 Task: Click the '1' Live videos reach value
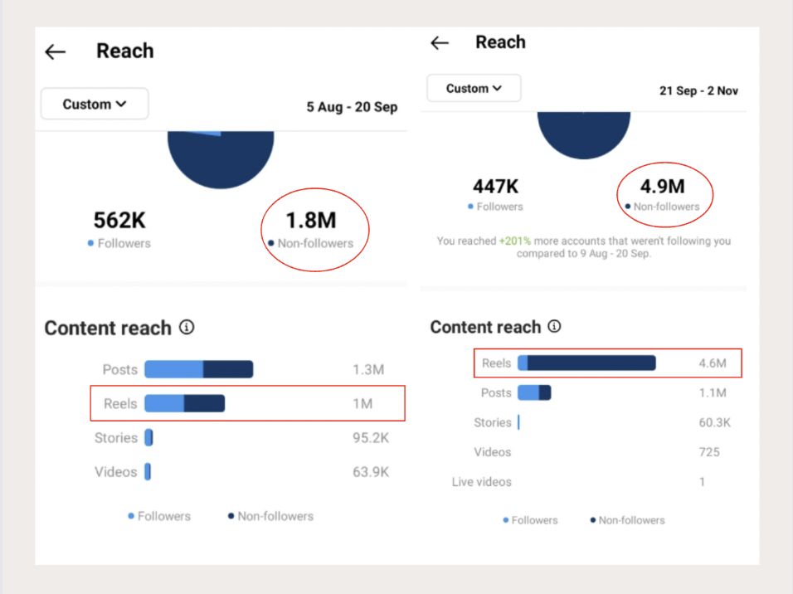coord(702,482)
